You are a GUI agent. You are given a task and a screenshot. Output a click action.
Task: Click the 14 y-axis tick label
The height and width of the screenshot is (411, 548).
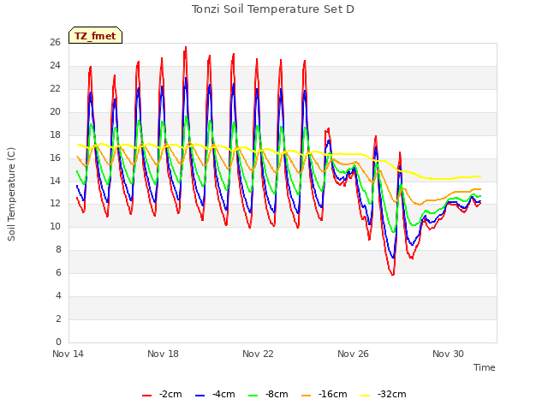point(55,181)
